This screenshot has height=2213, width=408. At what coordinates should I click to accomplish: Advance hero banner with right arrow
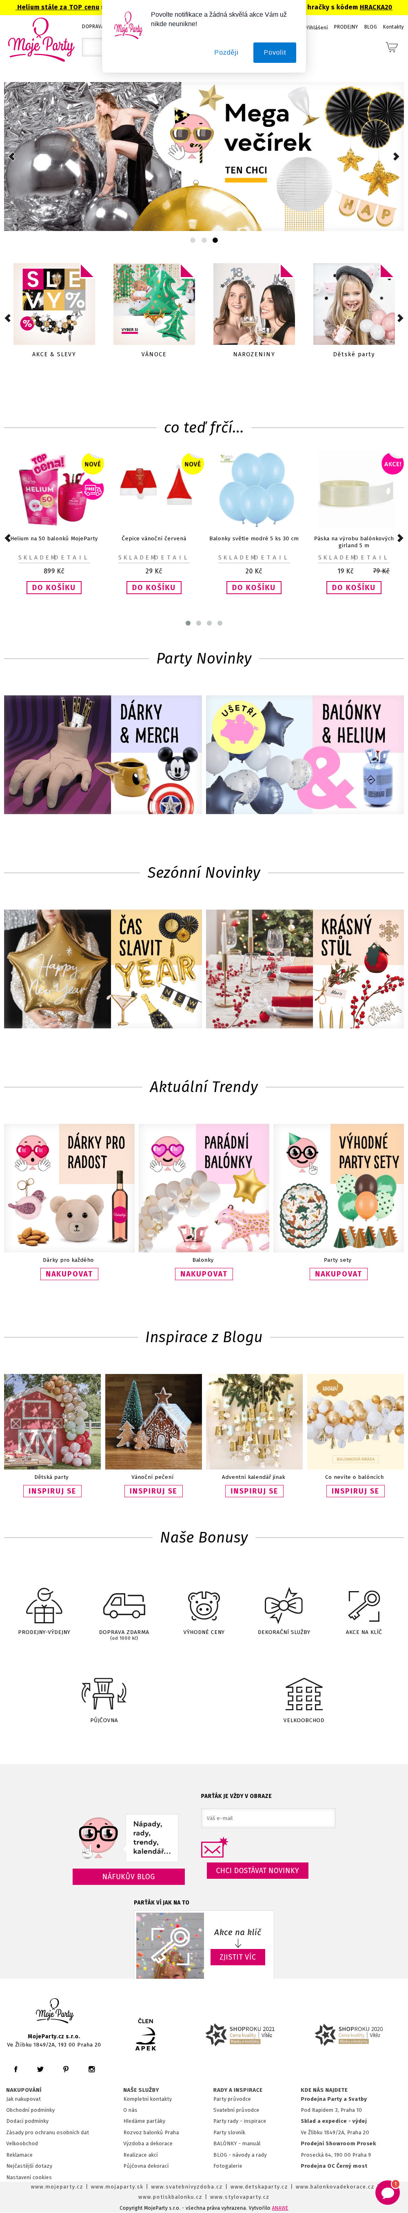[396, 156]
